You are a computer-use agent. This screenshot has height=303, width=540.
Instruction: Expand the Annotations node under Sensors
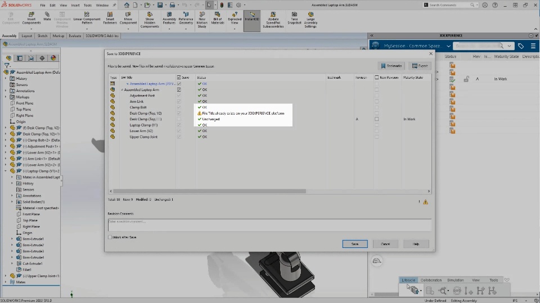click(6, 91)
